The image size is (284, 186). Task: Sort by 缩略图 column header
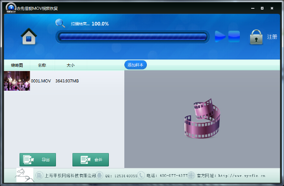(x=17, y=65)
